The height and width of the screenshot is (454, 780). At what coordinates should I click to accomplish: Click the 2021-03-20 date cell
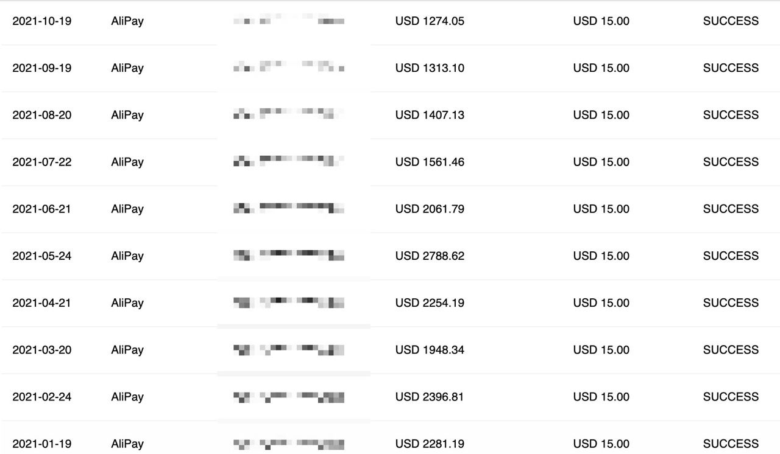point(41,349)
